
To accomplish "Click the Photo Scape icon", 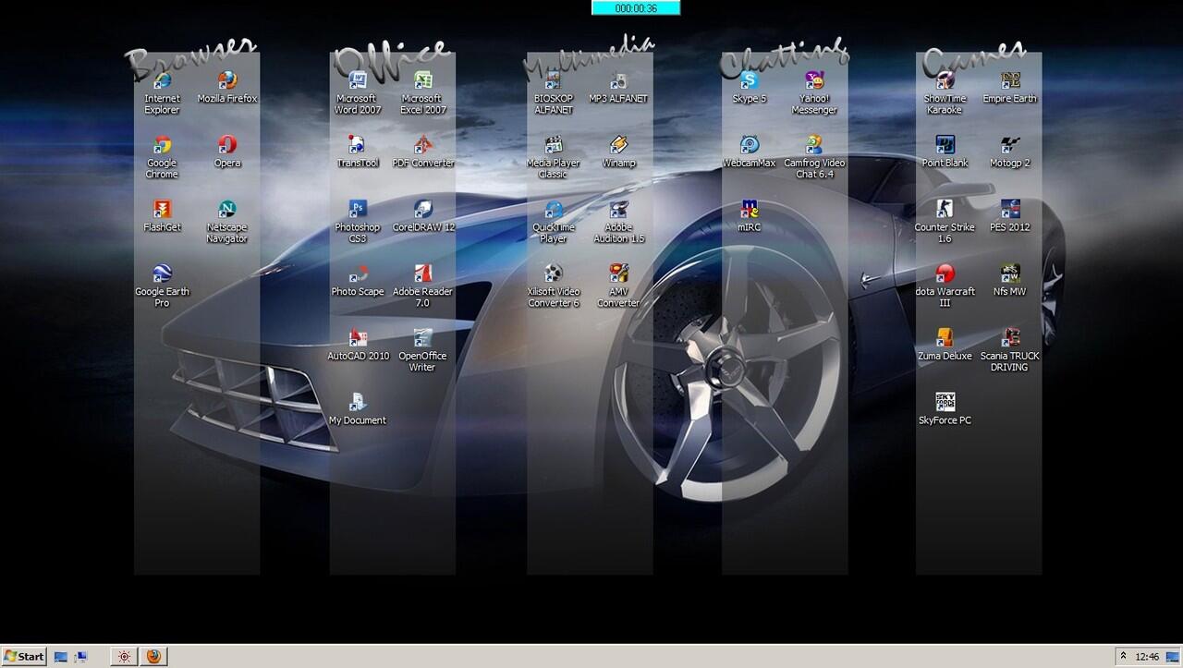I will pyautogui.click(x=359, y=274).
